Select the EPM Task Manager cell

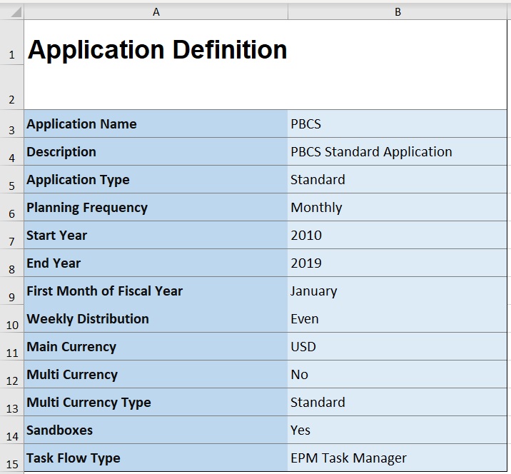pyautogui.click(x=398, y=458)
